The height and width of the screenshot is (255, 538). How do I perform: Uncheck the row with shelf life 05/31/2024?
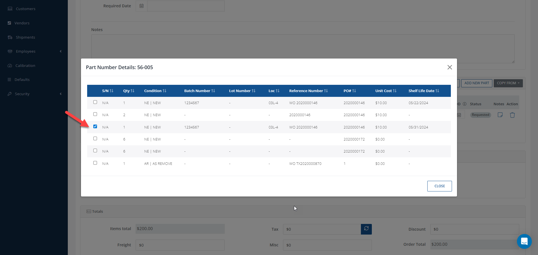pos(95,127)
